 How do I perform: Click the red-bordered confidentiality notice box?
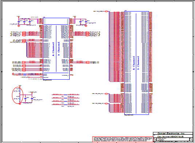tap(122, 139)
